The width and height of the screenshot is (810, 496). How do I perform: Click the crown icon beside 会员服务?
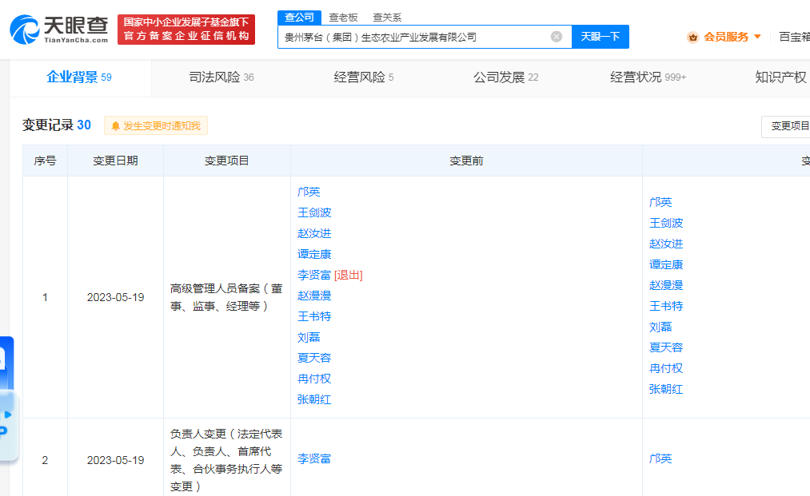click(x=692, y=37)
